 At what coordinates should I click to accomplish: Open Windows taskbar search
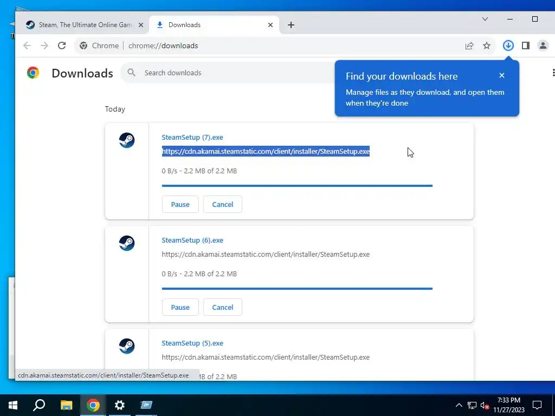click(x=39, y=405)
